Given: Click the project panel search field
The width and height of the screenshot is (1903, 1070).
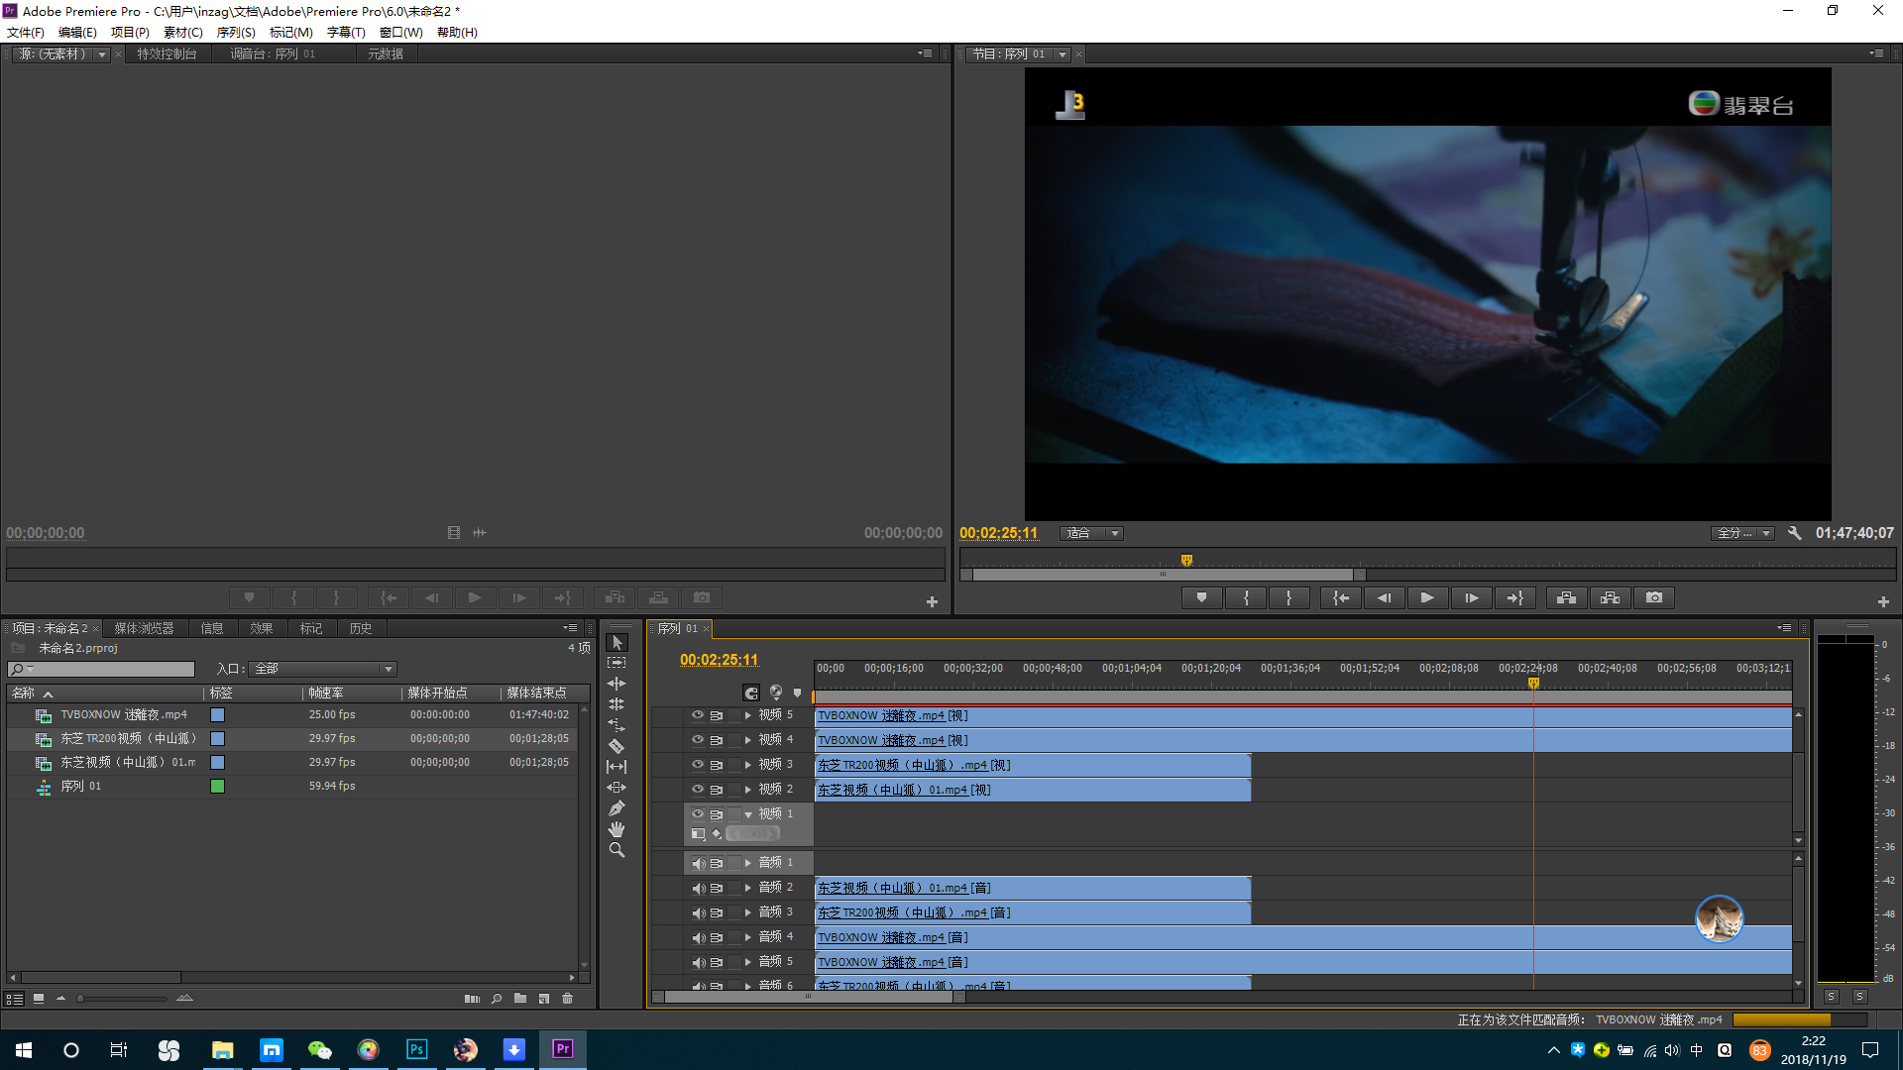Looking at the screenshot, I should (x=102, y=669).
